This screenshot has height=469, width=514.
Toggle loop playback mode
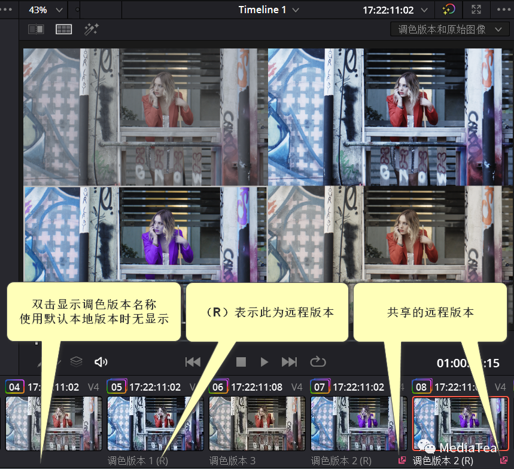[318, 361]
